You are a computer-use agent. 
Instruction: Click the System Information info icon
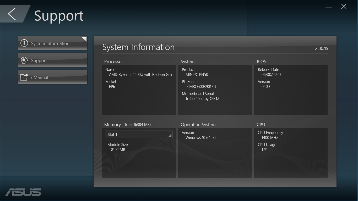[x=24, y=43]
